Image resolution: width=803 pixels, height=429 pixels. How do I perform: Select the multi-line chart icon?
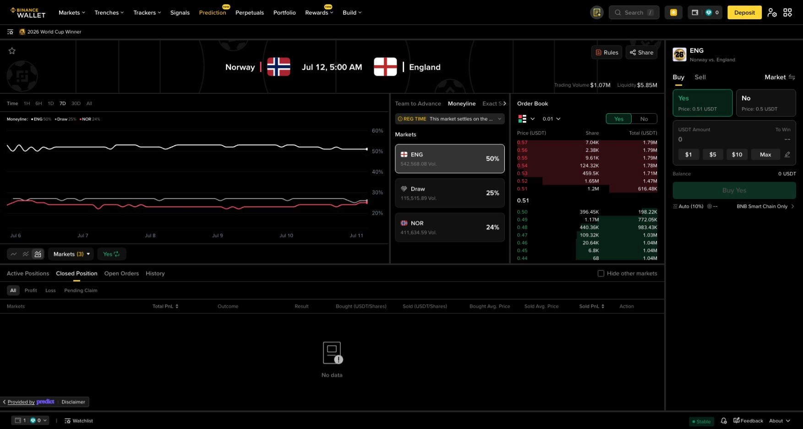pos(26,254)
